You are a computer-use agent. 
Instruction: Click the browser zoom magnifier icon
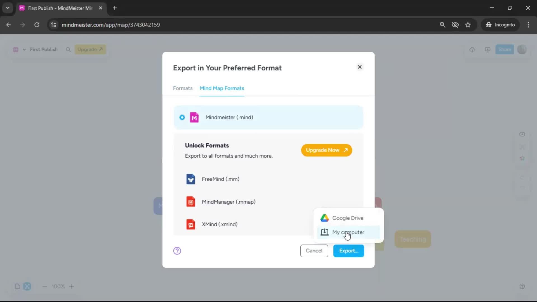click(442, 25)
